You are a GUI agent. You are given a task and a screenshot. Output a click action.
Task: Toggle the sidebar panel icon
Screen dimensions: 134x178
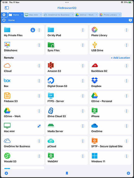[7, 8]
